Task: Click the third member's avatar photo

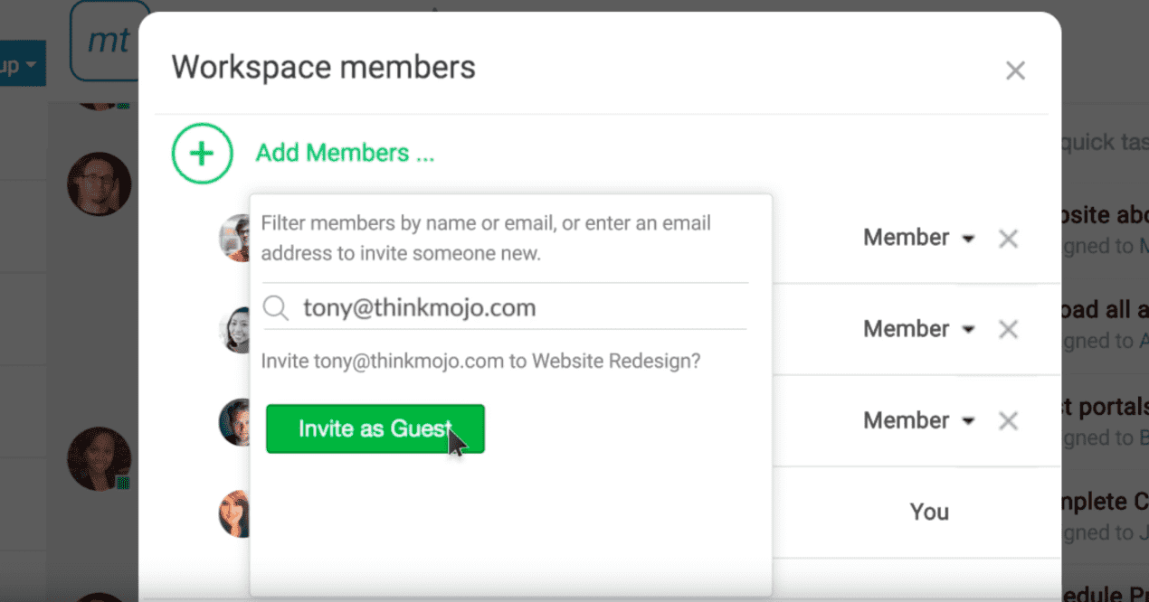Action: [x=234, y=421]
